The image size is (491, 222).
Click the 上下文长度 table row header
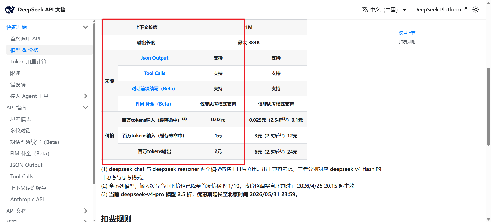coord(146,27)
